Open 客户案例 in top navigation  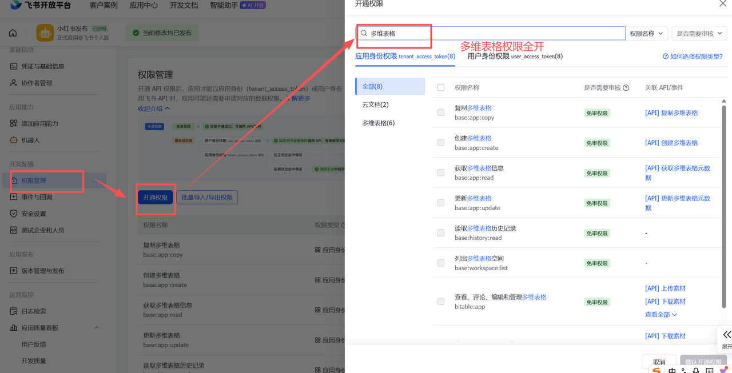104,5
